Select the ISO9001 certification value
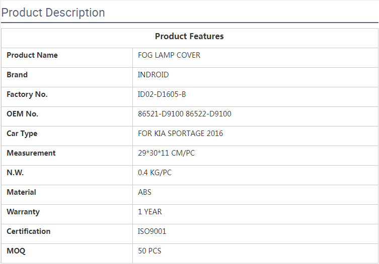This screenshot has height=264, width=379. click(x=152, y=231)
